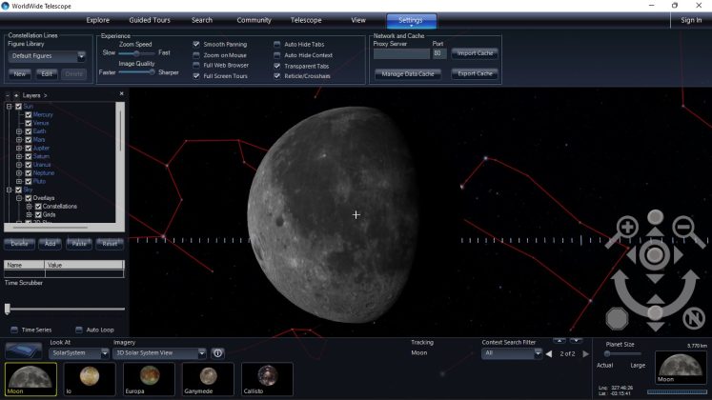This screenshot has width=712, height=400.
Task: Click the minus icon beside Layers header
Action: [x=8, y=95]
